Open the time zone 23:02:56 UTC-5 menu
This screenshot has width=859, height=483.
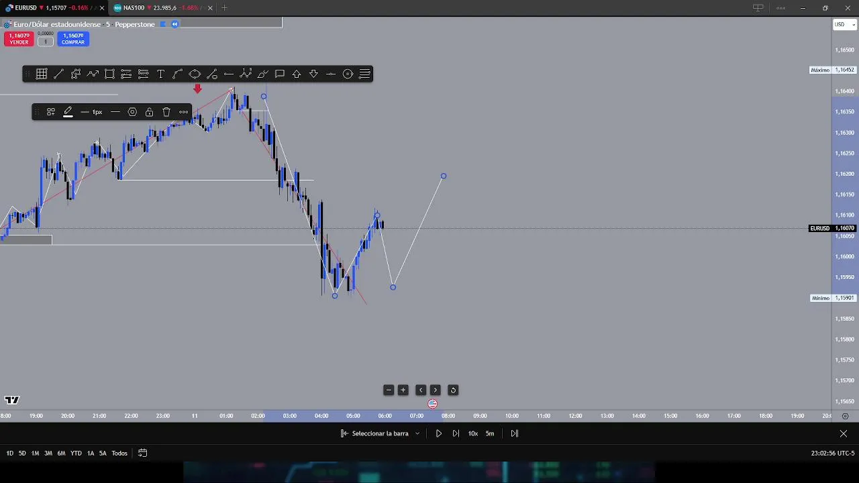(832, 453)
